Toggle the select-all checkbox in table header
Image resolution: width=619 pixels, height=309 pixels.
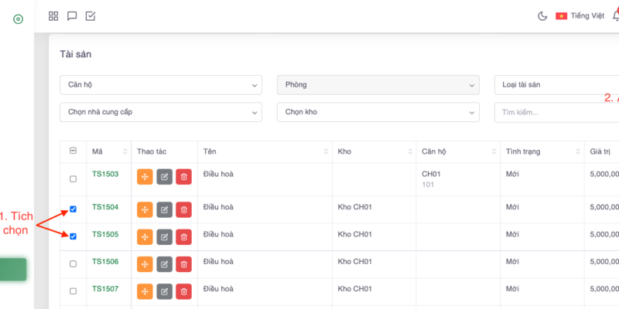[74, 151]
